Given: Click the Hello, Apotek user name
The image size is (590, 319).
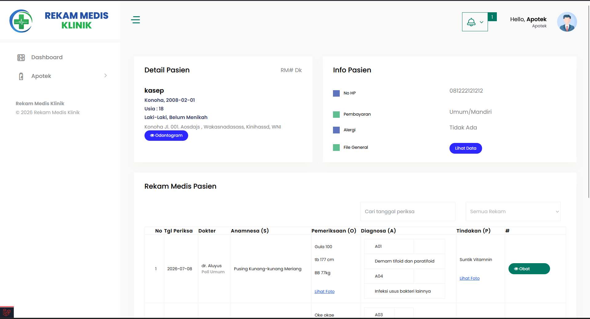Looking at the screenshot, I should pos(528,19).
